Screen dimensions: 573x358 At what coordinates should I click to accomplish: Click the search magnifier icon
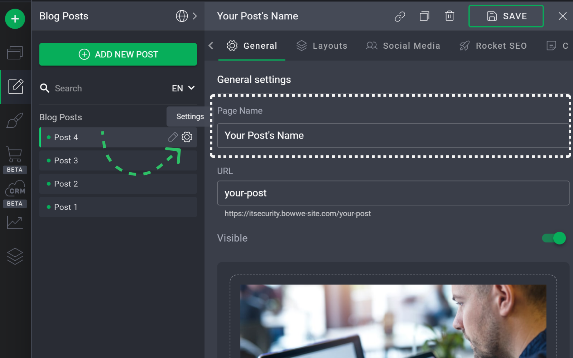(44, 88)
